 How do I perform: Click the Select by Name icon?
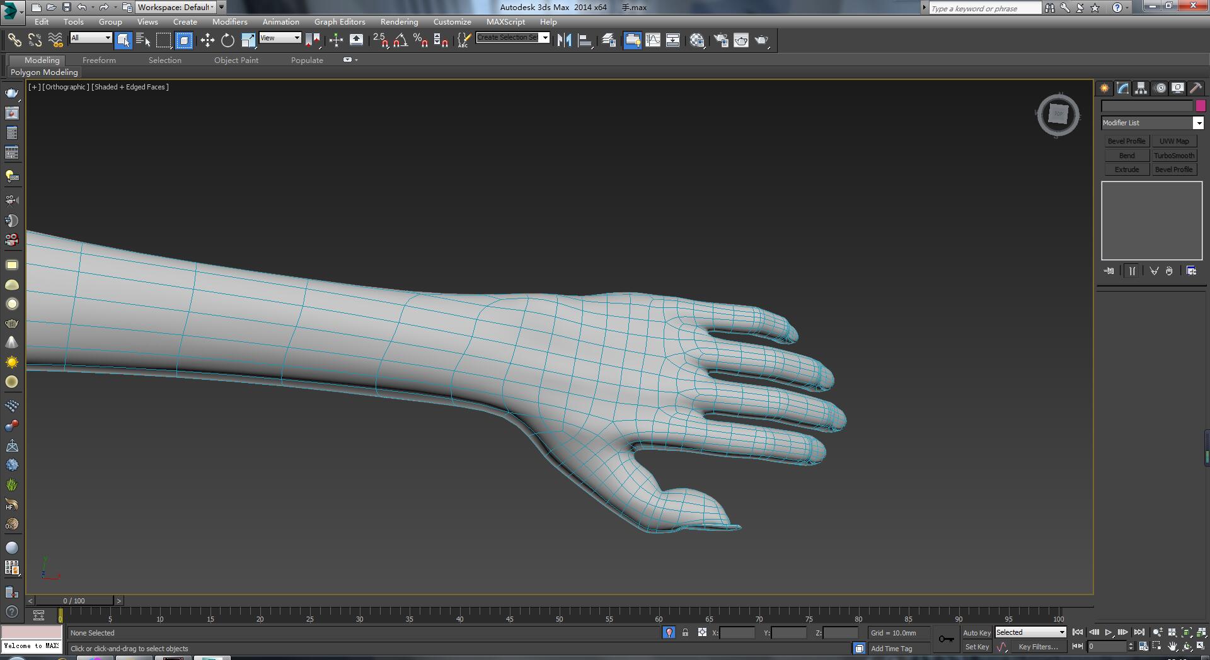(143, 40)
